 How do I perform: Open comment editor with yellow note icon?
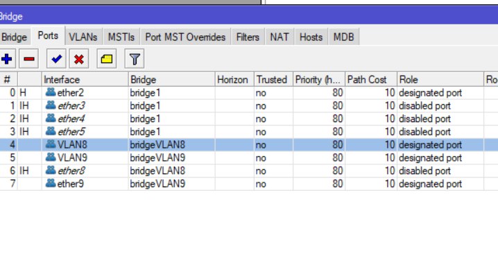[107, 59]
